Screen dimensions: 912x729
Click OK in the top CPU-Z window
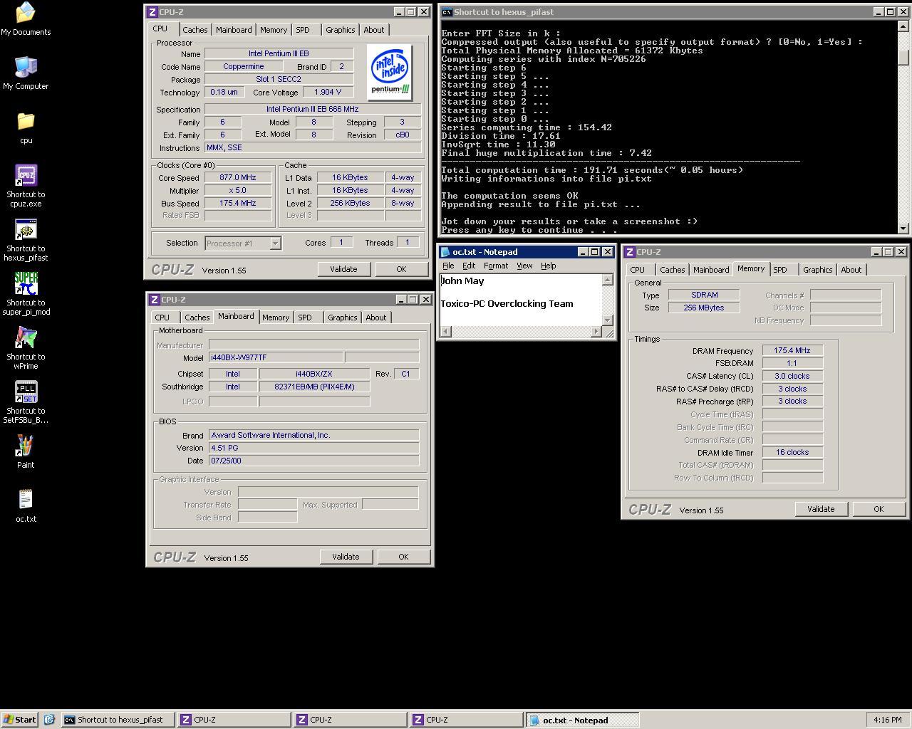pyautogui.click(x=401, y=269)
